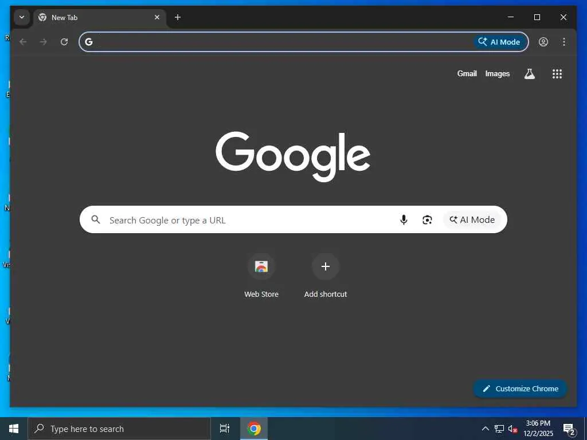Viewport: 587px width, 440px height.
Task: Activate AI Mode in the address bar
Action: coord(499,42)
